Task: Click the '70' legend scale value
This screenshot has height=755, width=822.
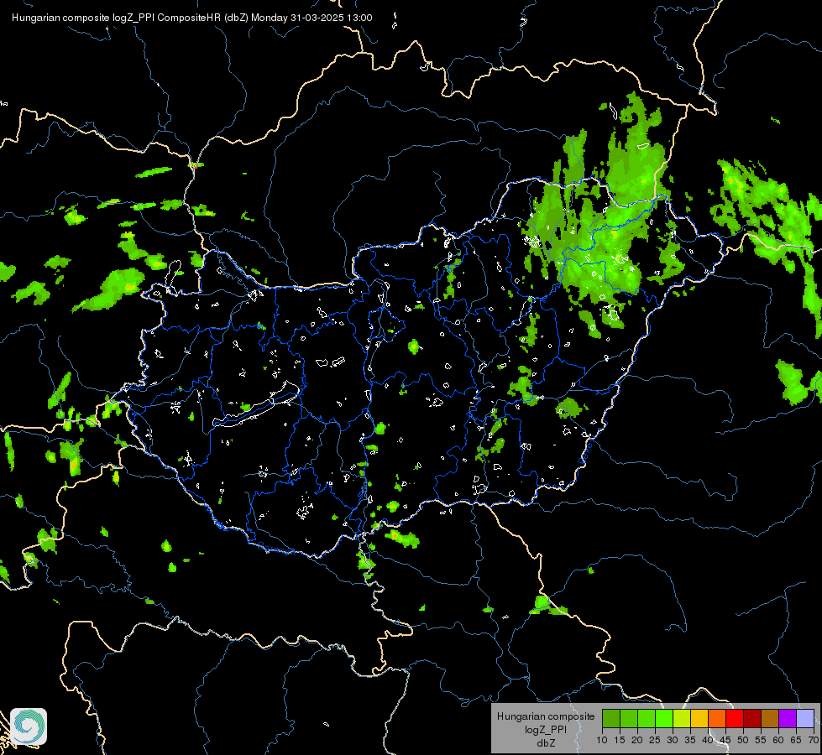Action: 815,740
